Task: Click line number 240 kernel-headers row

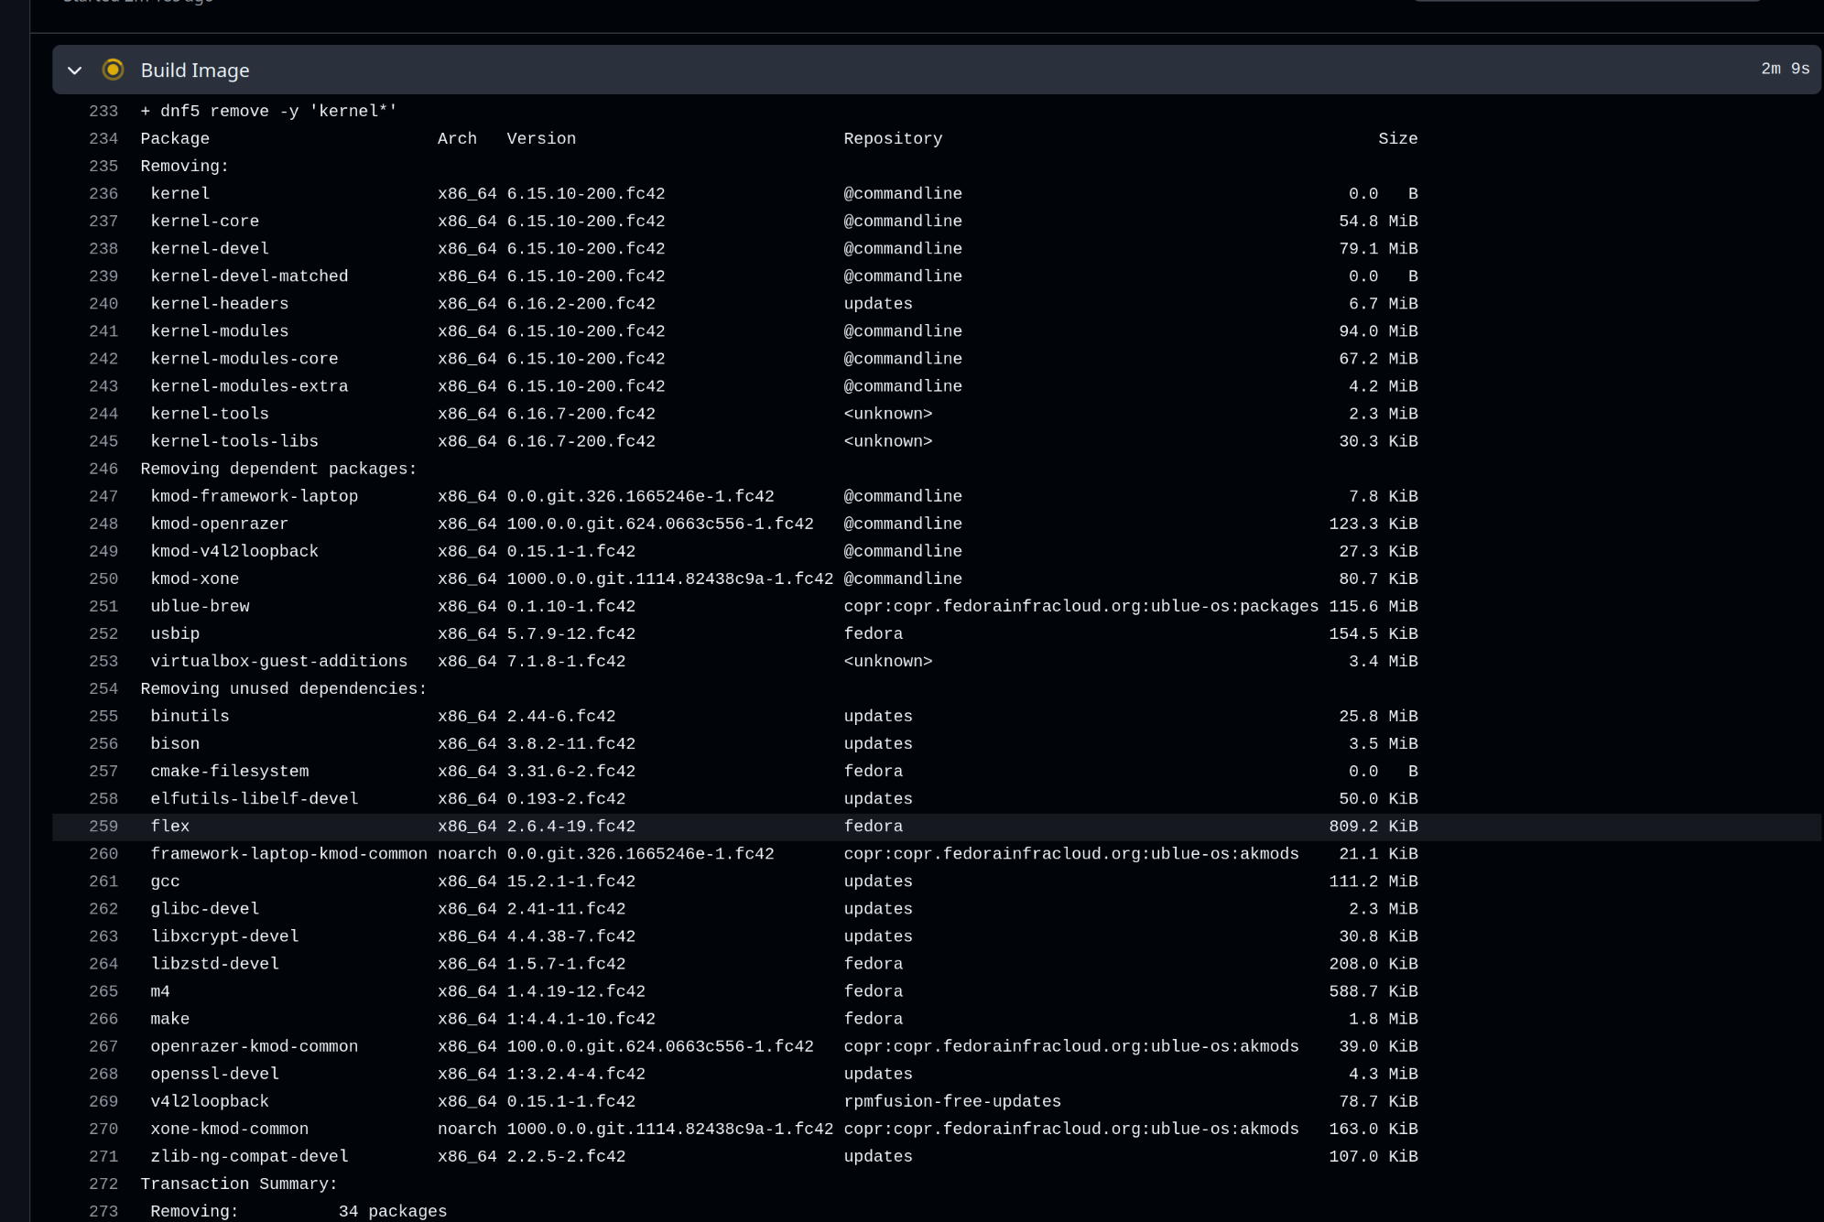Action: pos(103,304)
